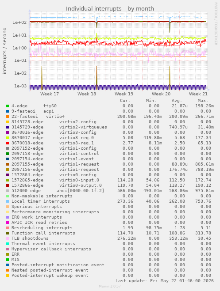This screenshot has height=291, width=220.
Task: Click the 22-fasteoi virtio4 legend label
Action: click(38, 117)
